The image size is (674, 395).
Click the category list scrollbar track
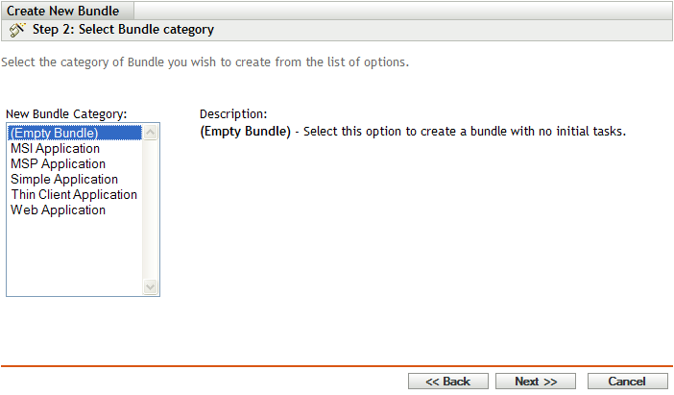[150, 211]
